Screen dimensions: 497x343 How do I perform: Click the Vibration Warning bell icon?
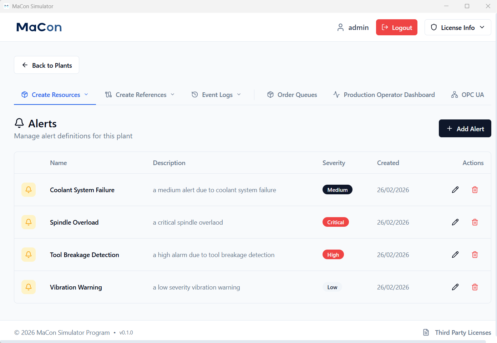pos(29,287)
